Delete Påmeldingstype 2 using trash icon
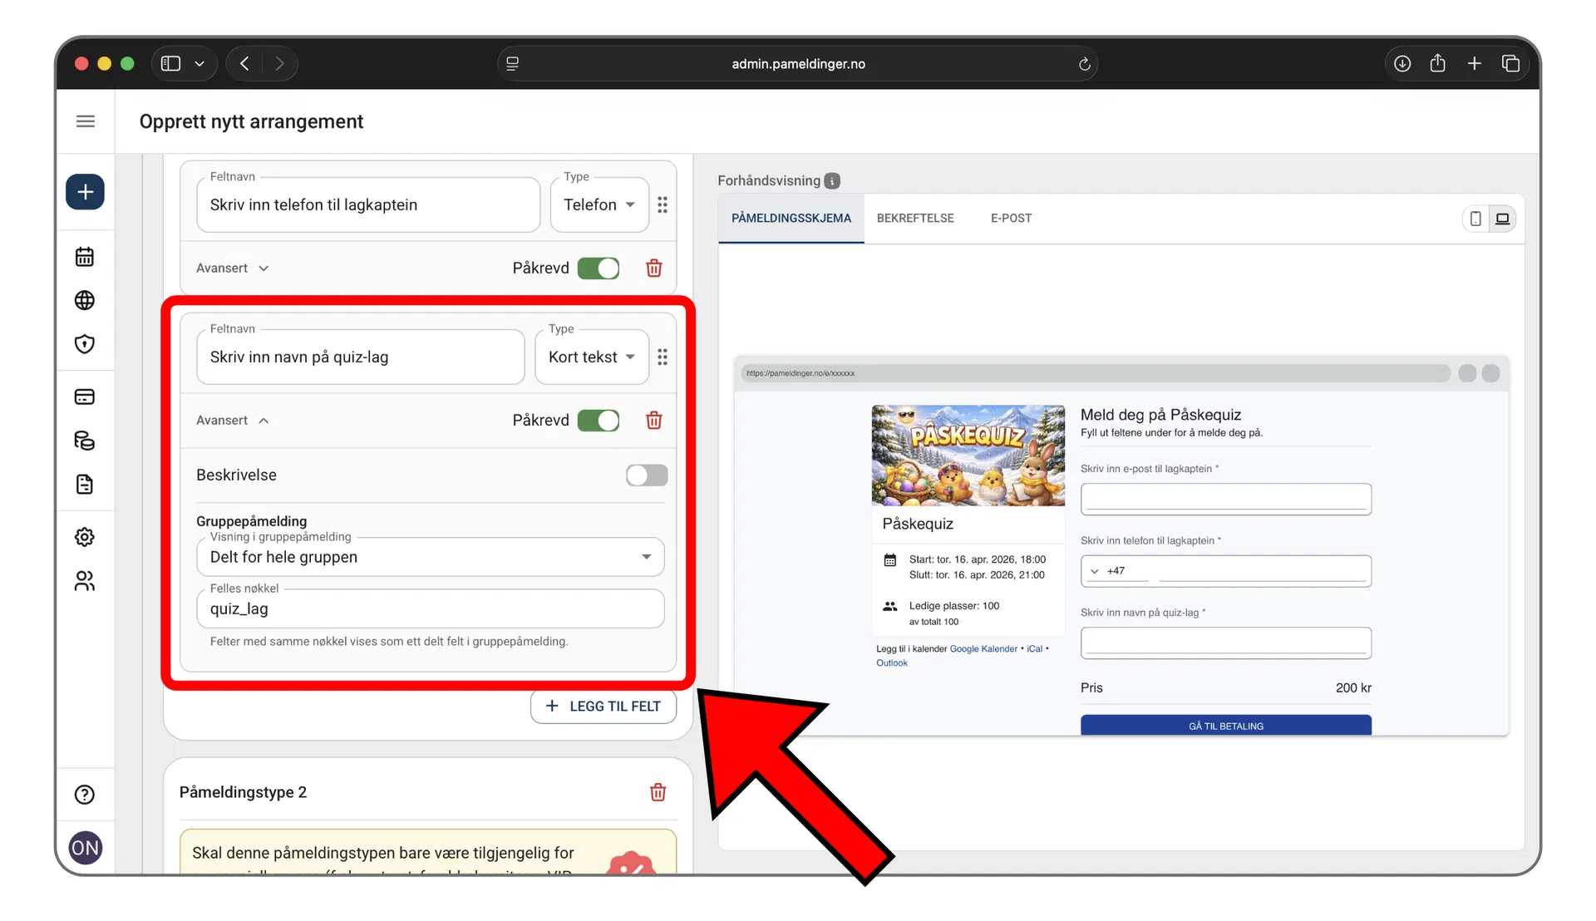This screenshot has width=1596, height=921. (658, 792)
